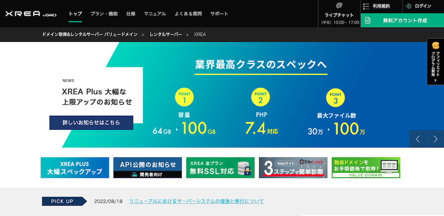Open the live chat speech bubble icon
The image size is (444, 216).
click(339, 5)
